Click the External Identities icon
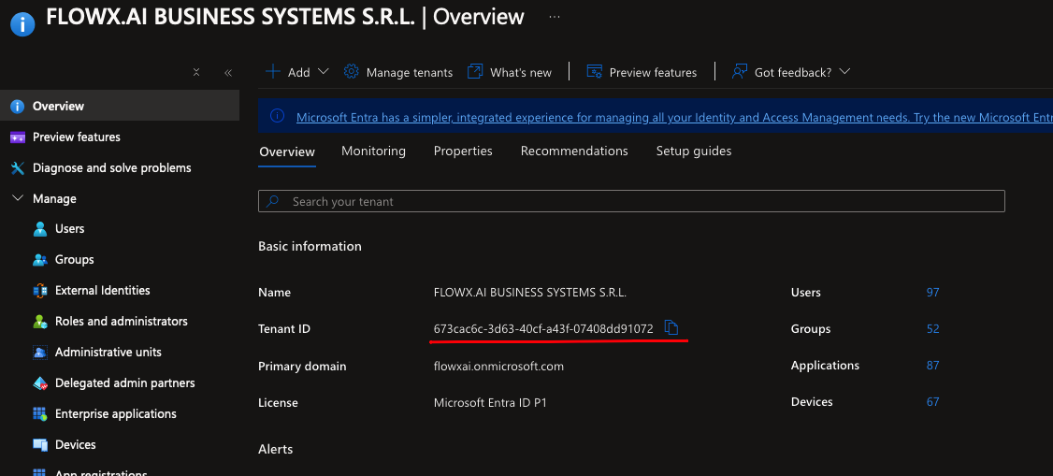This screenshot has width=1053, height=476. (x=40, y=291)
